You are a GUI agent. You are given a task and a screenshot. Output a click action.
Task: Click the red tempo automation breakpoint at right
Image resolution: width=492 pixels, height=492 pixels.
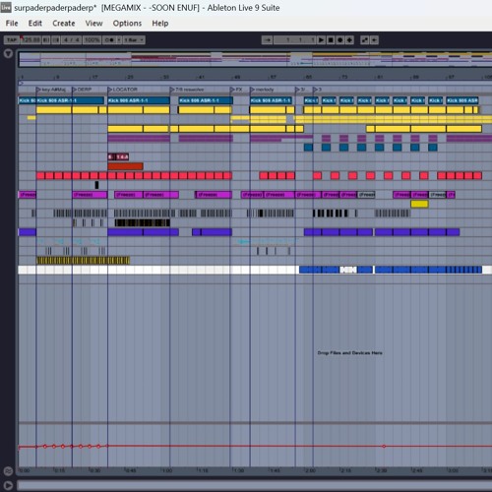click(x=384, y=446)
